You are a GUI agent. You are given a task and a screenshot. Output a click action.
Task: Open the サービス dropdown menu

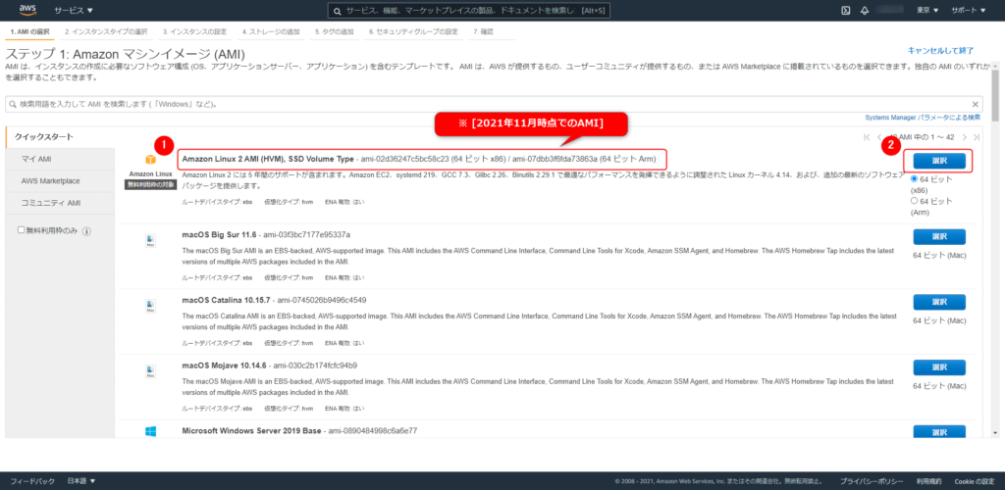(x=74, y=10)
